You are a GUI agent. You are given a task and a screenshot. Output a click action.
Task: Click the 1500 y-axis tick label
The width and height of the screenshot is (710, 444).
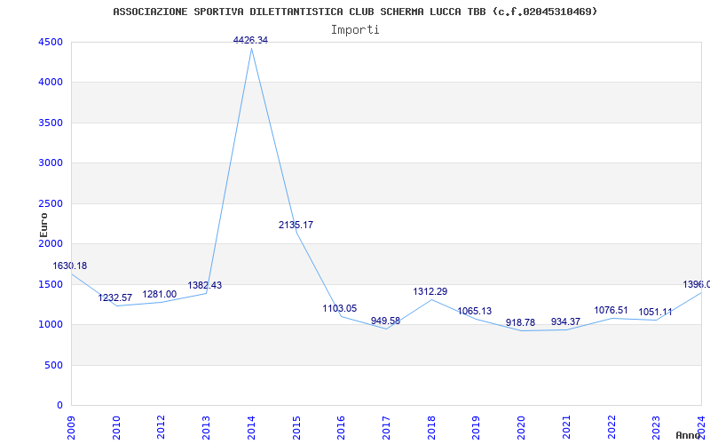tap(51, 284)
